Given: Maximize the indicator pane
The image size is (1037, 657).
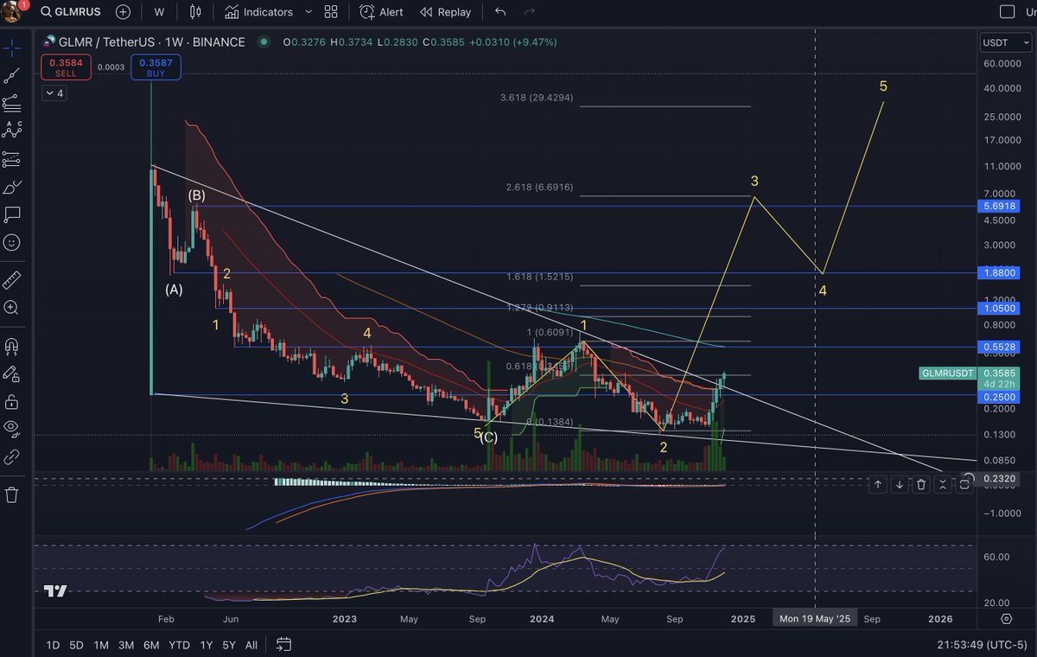Looking at the screenshot, I should [x=964, y=484].
